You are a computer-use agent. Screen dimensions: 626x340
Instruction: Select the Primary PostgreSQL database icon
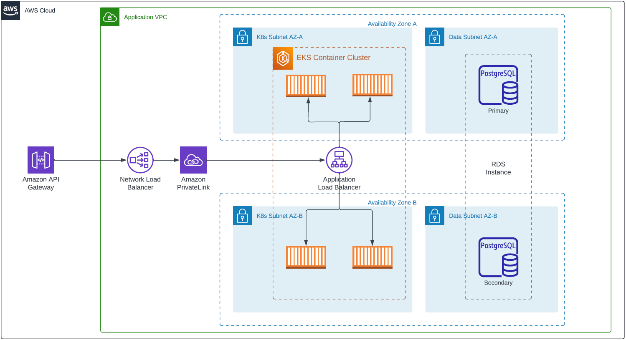pos(499,85)
